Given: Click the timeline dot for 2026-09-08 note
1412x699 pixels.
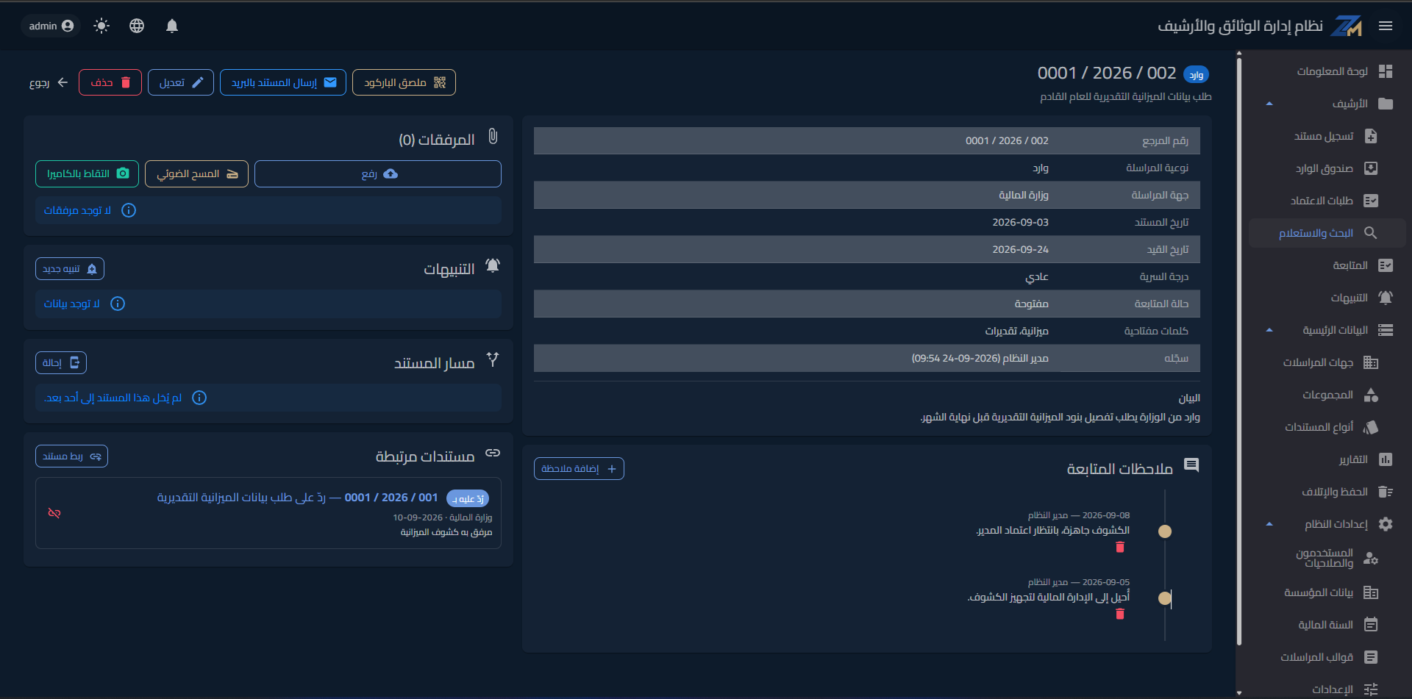Looking at the screenshot, I should click(1165, 531).
